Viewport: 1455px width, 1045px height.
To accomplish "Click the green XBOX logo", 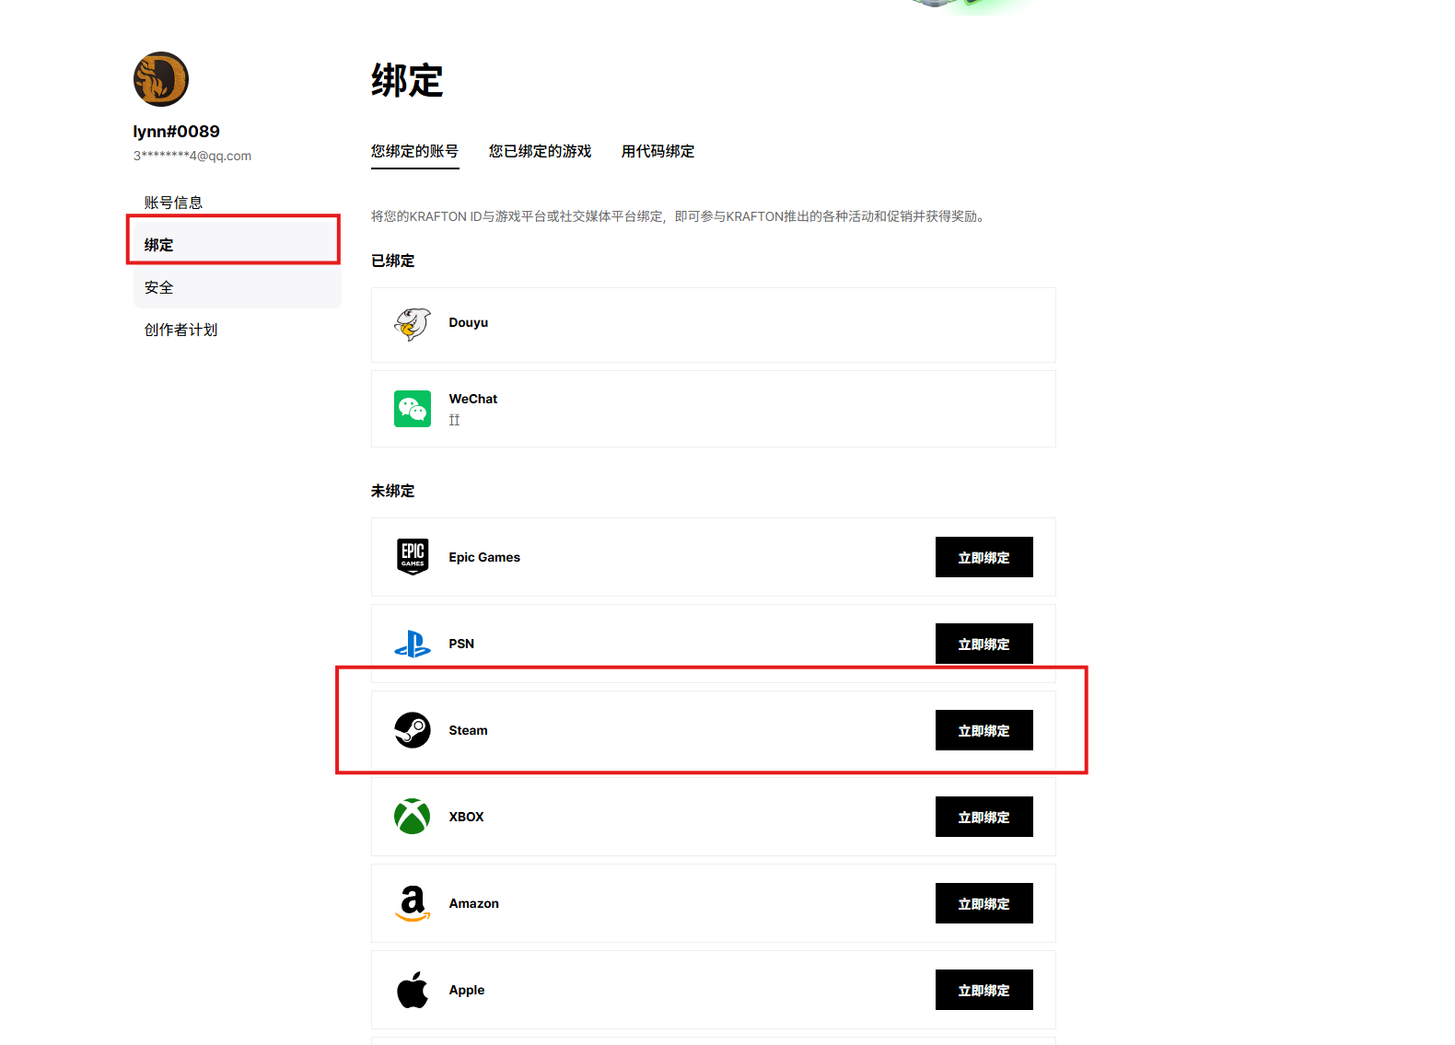I will (413, 817).
